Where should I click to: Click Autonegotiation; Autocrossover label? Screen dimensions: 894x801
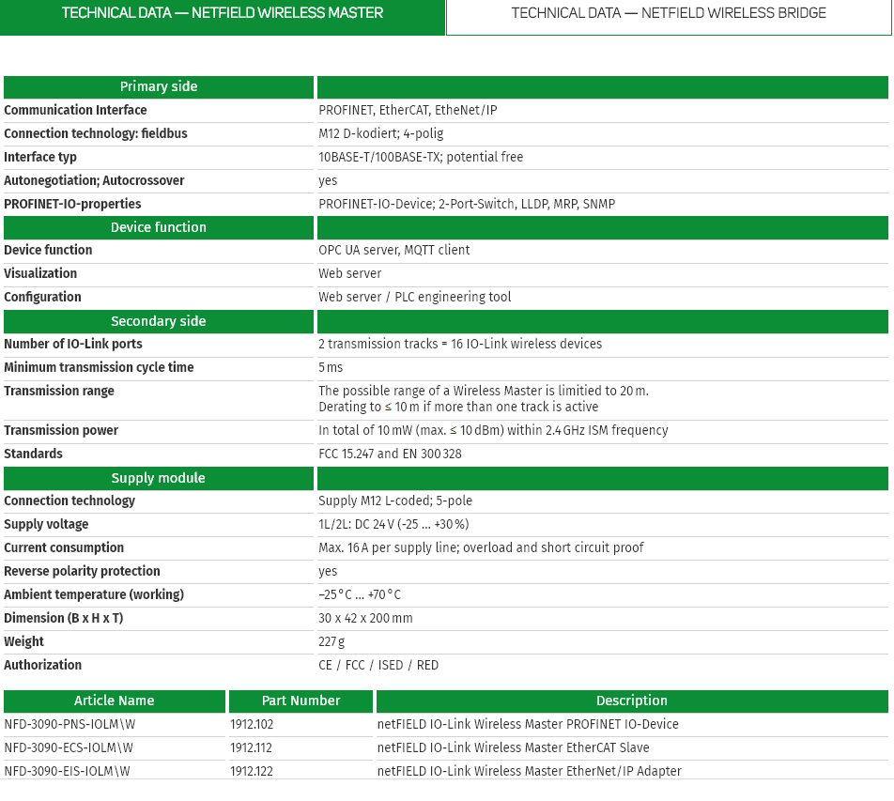[94, 180]
